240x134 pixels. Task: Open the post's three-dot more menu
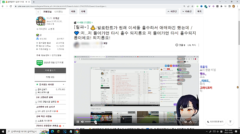[199, 45]
